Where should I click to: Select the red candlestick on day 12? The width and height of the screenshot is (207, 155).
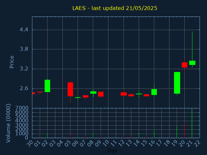click(x=124, y=94)
